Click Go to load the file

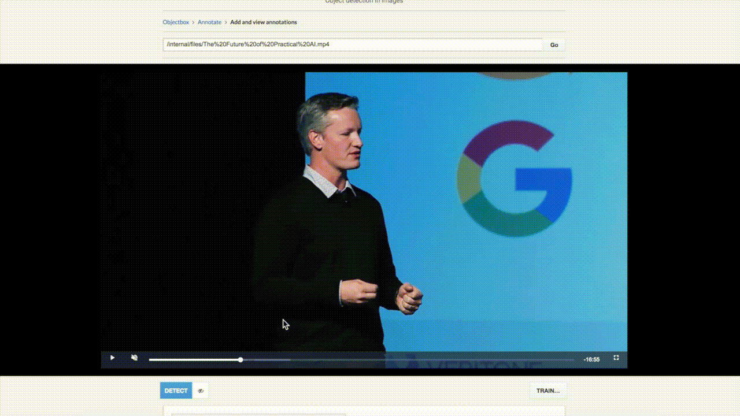pyautogui.click(x=554, y=44)
